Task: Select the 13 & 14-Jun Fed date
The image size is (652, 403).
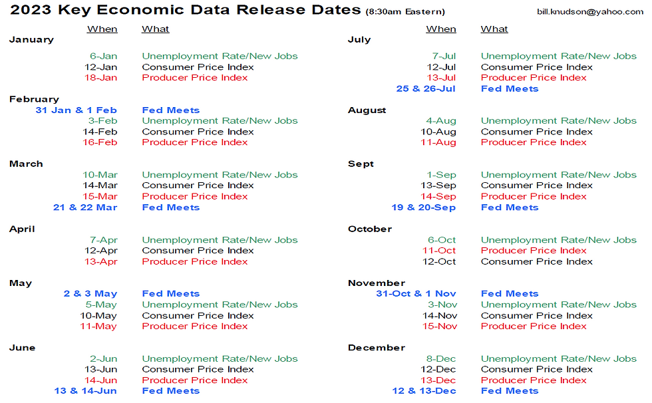Action: (x=85, y=391)
